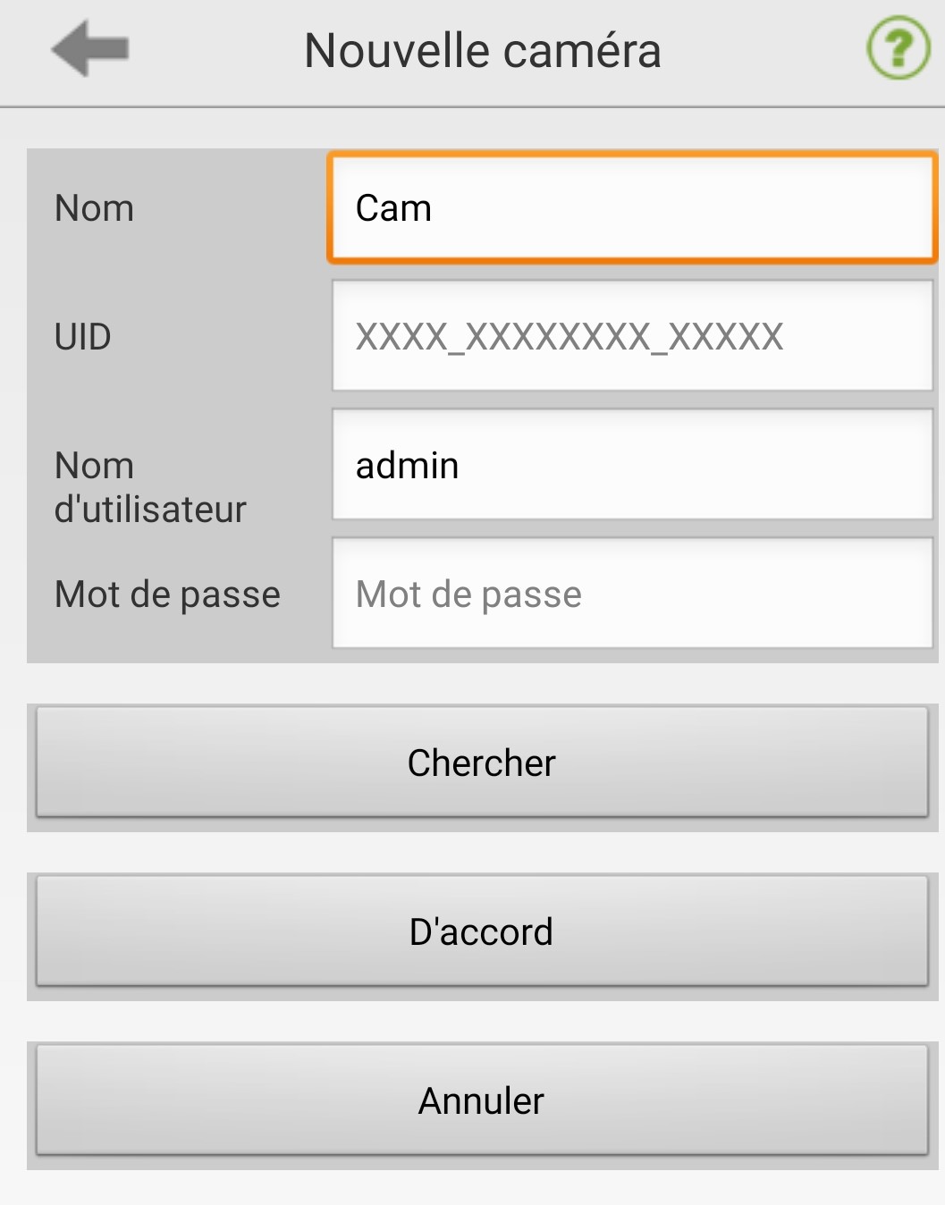Tap the UID input field
The image size is (945, 1205).
point(632,336)
